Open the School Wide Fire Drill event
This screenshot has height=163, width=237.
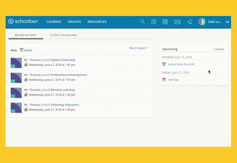click(181, 64)
